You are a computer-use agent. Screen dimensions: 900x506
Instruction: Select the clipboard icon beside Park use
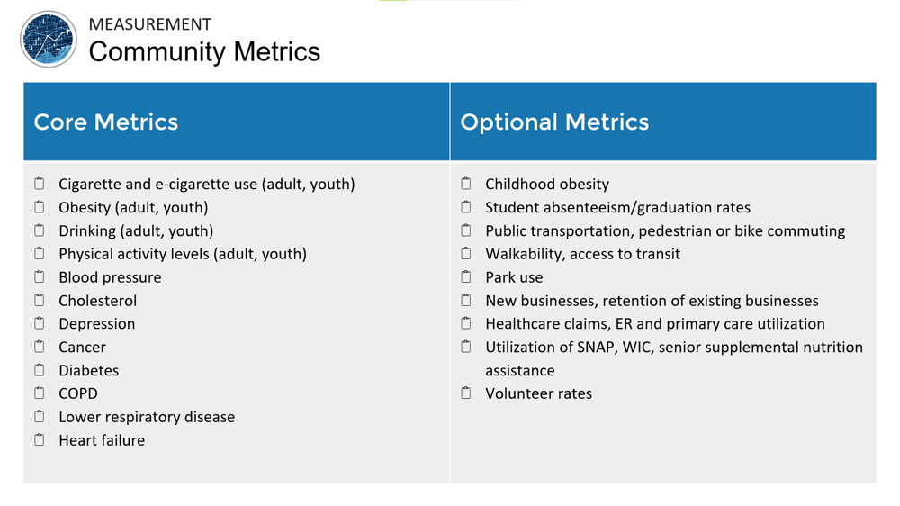pyautogui.click(x=466, y=276)
